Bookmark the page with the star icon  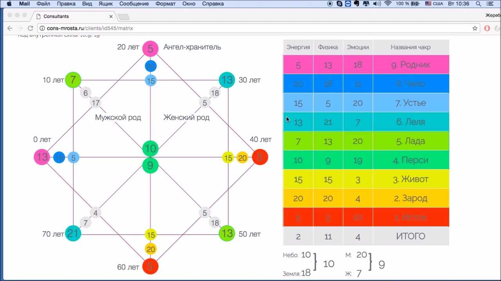[x=475, y=28]
